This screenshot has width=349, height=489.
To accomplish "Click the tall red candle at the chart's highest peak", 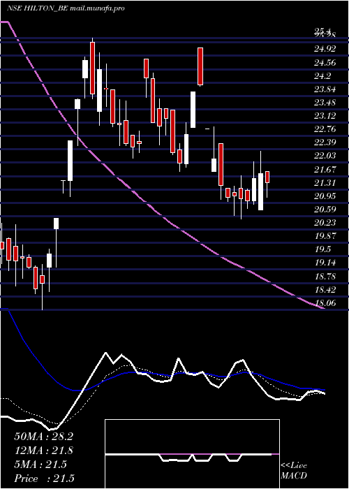I will coord(92,68).
